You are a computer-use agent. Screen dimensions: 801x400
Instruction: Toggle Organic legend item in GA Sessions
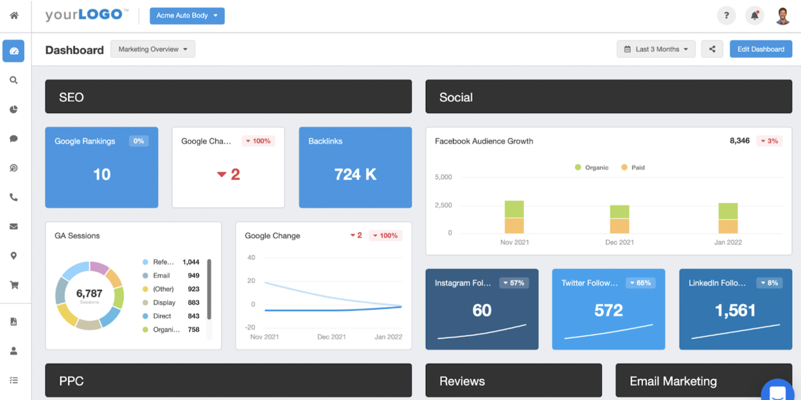click(171, 329)
